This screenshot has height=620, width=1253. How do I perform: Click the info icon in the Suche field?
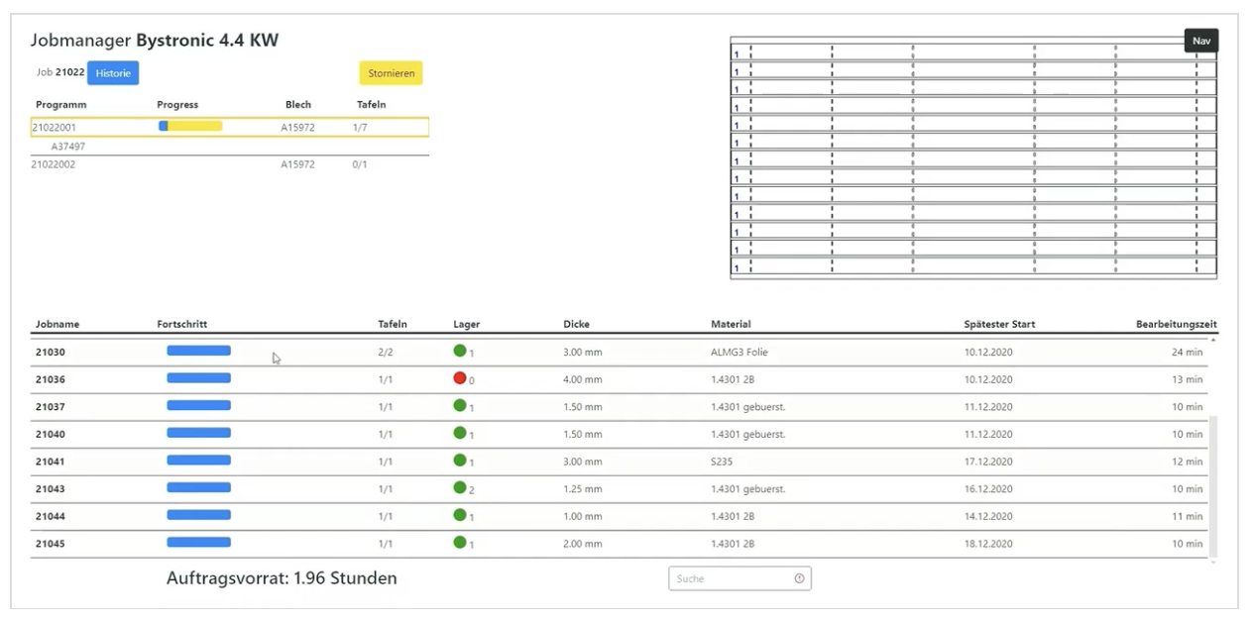[799, 578]
